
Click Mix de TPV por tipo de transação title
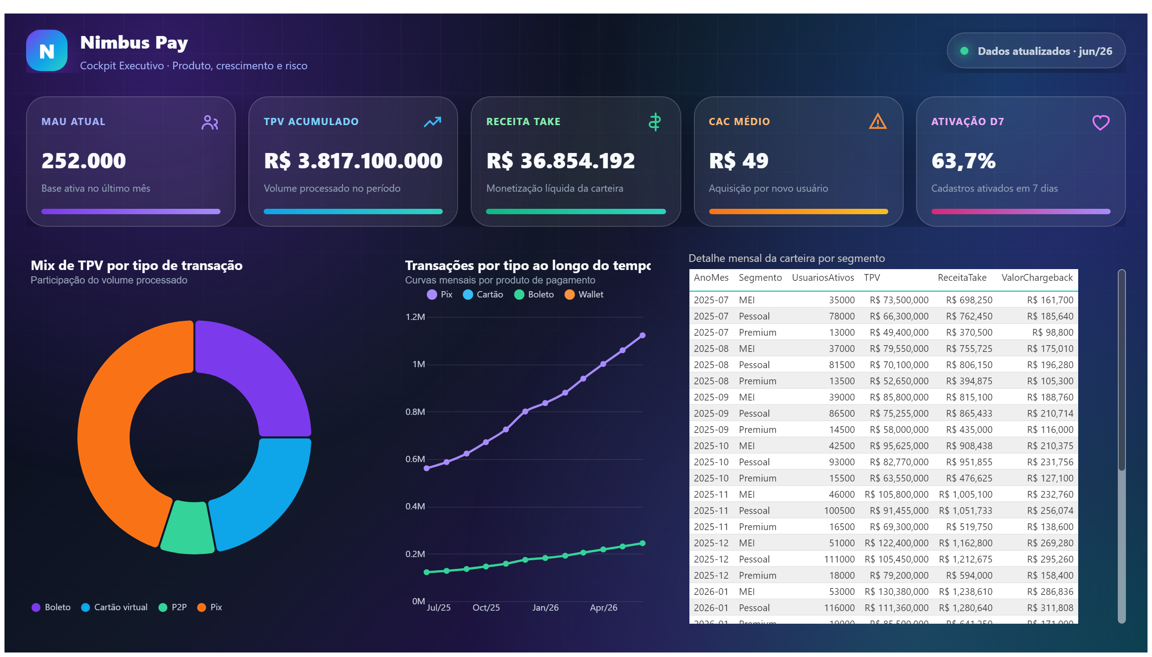click(x=137, y=266)
